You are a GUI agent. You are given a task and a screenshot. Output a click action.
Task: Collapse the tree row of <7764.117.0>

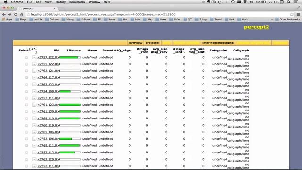click(34, 77)
